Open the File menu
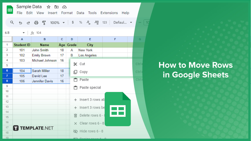The width and height of the screenshot is (251, 141). tap(19, 13)
